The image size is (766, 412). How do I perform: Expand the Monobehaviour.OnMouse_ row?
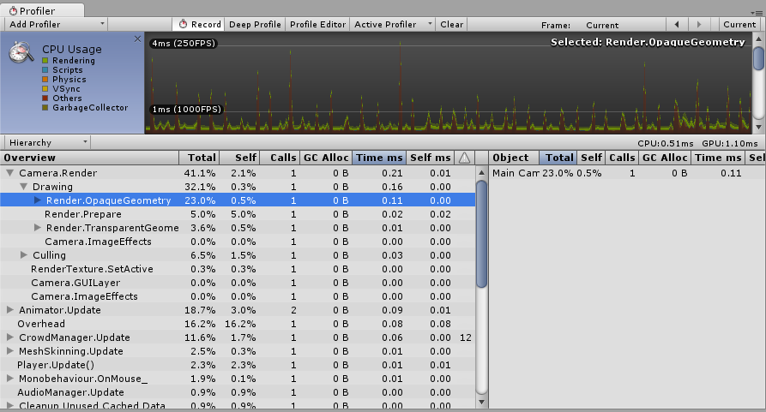pyautogui.click(x=9, y=378)
